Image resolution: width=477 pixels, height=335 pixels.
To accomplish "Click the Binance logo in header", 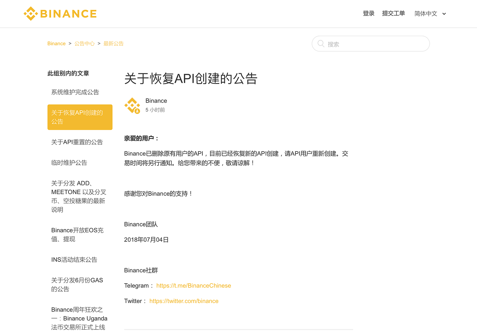I will point(60,14).
